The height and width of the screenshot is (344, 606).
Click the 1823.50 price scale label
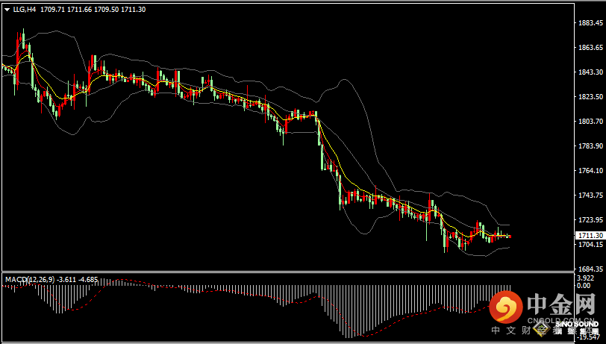[590, 96]
